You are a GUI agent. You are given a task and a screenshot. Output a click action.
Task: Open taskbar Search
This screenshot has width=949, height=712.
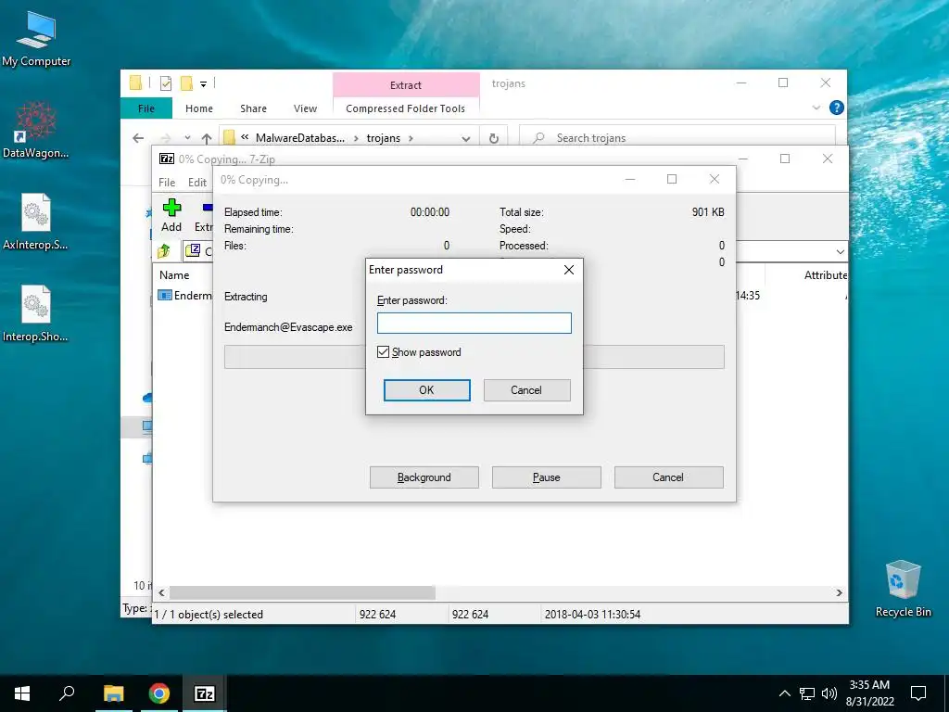tap(67, 693)
